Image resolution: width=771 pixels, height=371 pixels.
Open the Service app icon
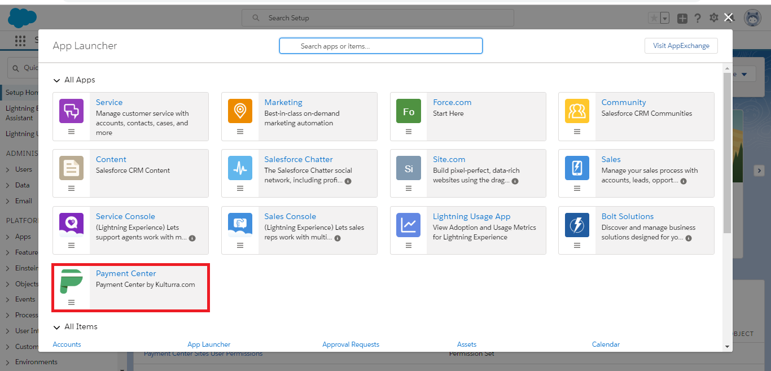coord(71,111)
